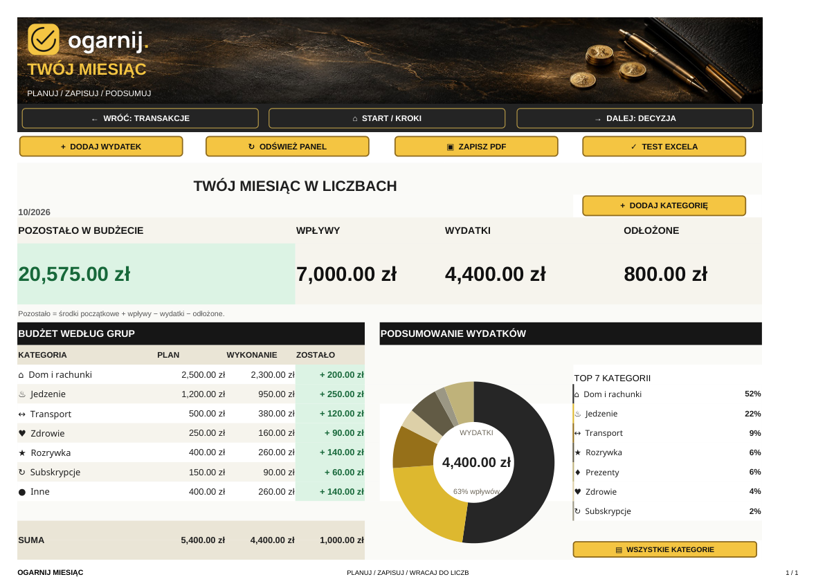Click the dot icon beside Inne in budget table
The image size is (816, 577).
(x=22, y=492)
